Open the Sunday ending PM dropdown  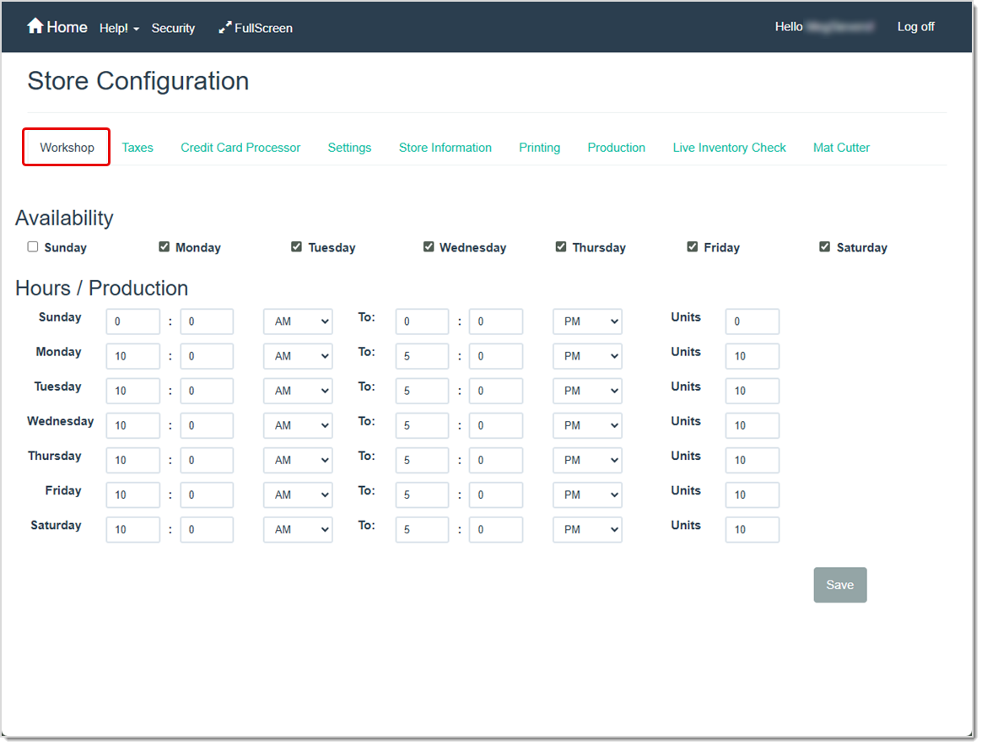(x=587, y=322)
